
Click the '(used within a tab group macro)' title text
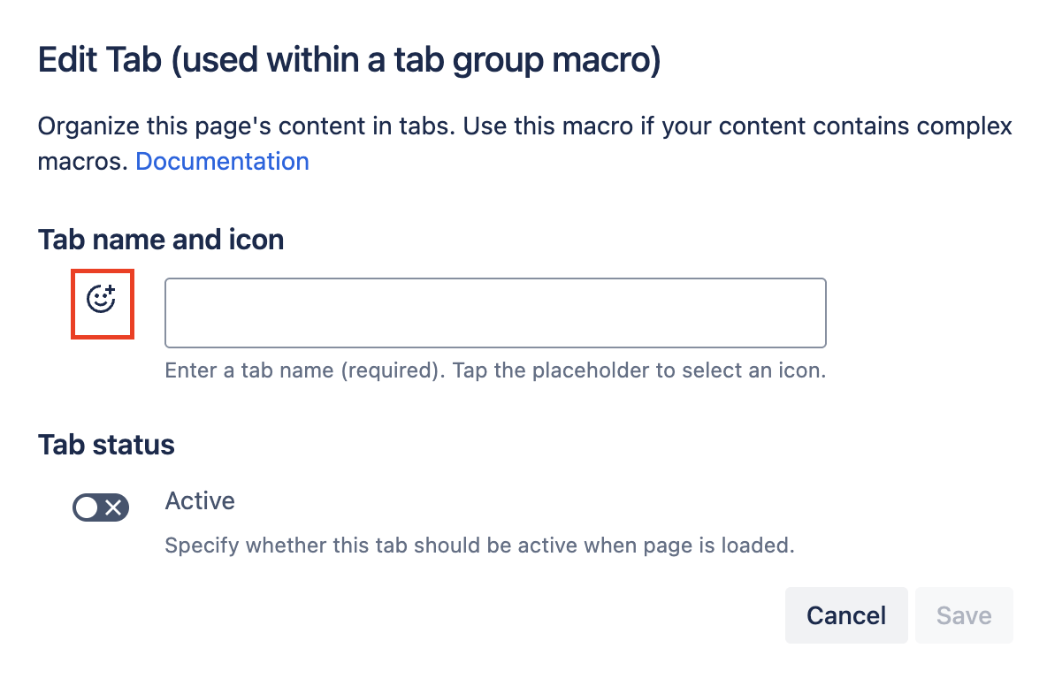[x=416, y=62]
